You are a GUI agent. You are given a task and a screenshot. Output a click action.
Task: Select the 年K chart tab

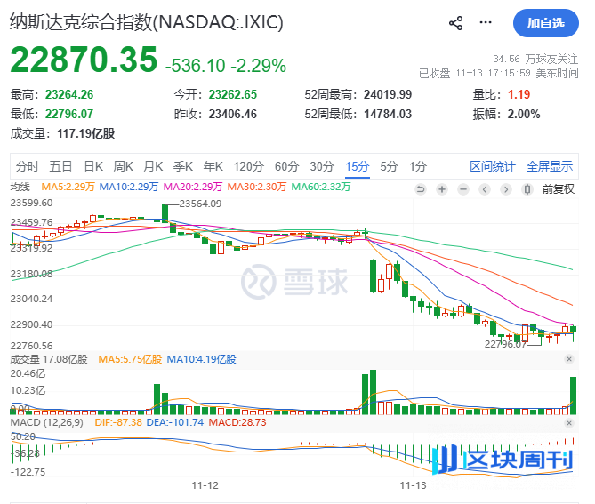[x=213, y=166]
